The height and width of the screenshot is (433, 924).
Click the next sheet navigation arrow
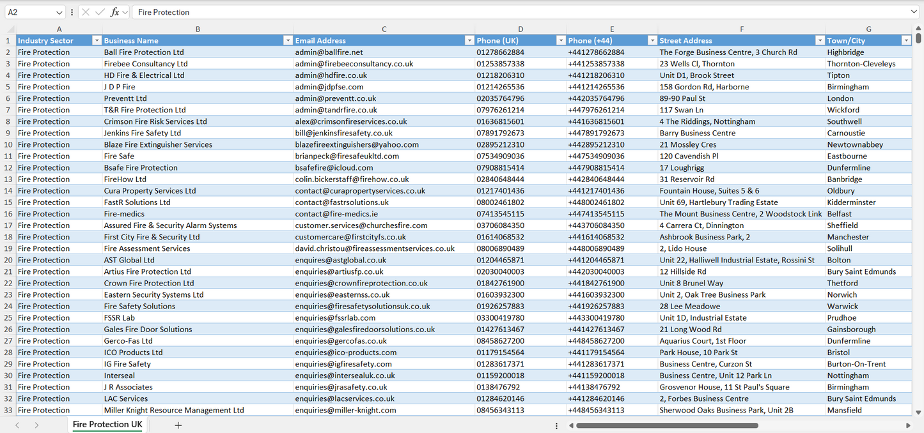coord(36,425)
